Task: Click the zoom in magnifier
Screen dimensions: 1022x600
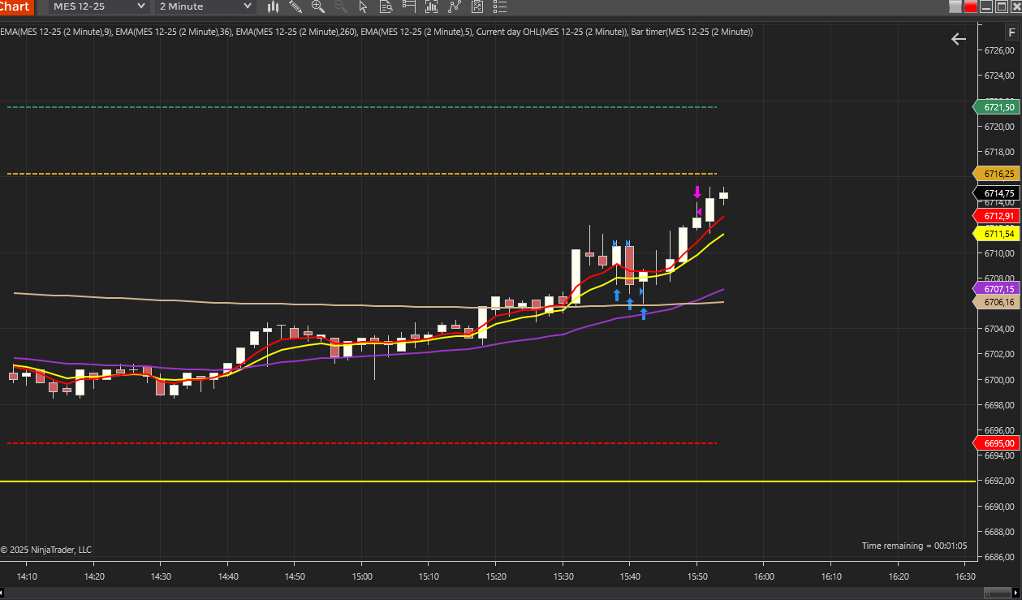Action: (318, 6)
